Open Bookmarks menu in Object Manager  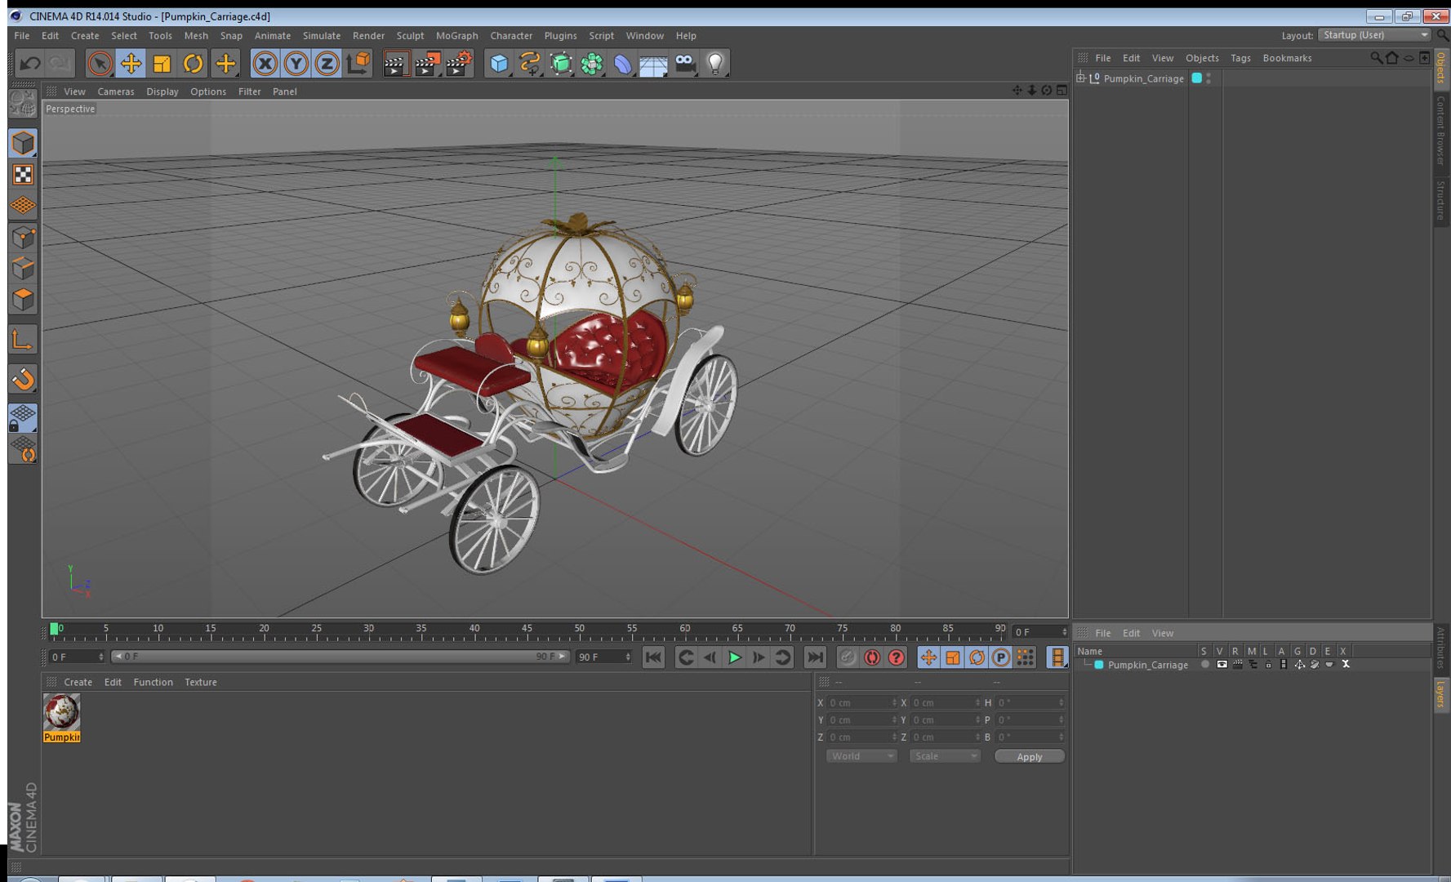click(x=1287, y=58)
